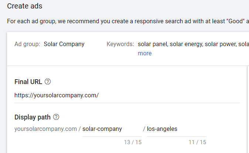Screen dimensions: 249x153
Task: Click the responsive search ad recommendation text
Action: coord(126,21)
